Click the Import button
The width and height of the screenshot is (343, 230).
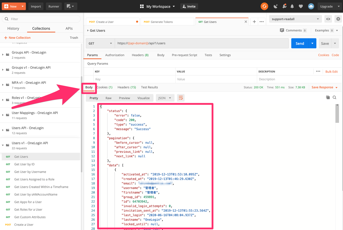36,6
